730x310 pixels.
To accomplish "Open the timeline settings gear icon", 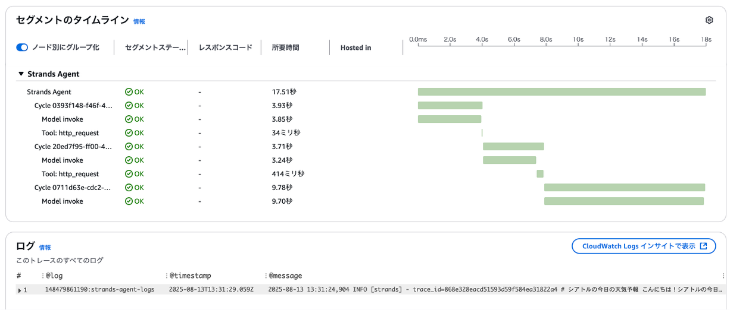I will pos(709,20).
